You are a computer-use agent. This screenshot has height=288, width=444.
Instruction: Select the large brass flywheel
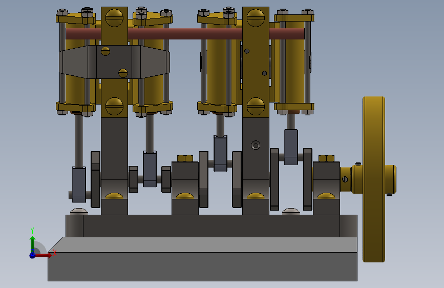coord(374,179)
